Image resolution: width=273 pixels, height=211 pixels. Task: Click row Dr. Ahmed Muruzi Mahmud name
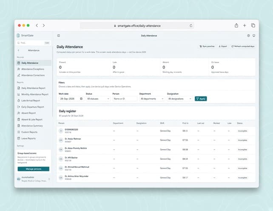(x=77, y=167)
